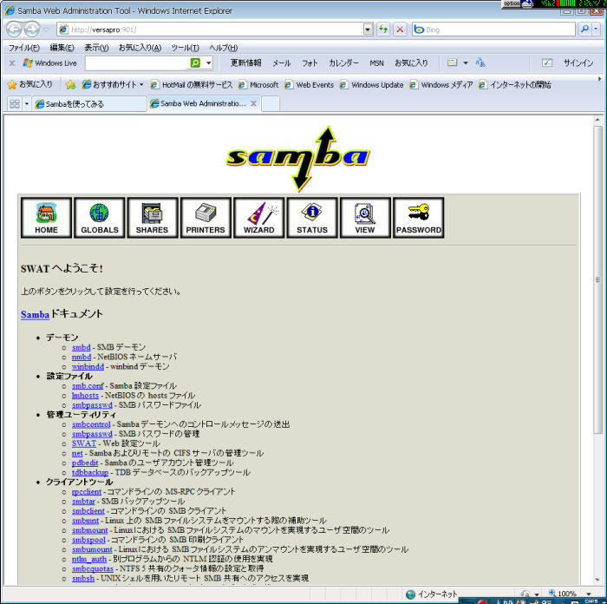
Task: Click the vertical scrollbar down arrow
Action: pyautogui.click(x=597, y=580)
